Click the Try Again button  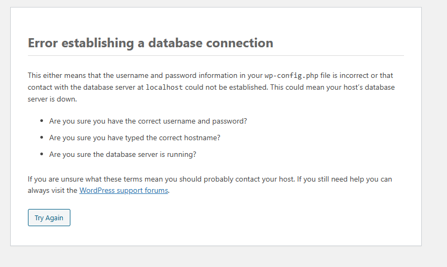click(x=49, y=218)
